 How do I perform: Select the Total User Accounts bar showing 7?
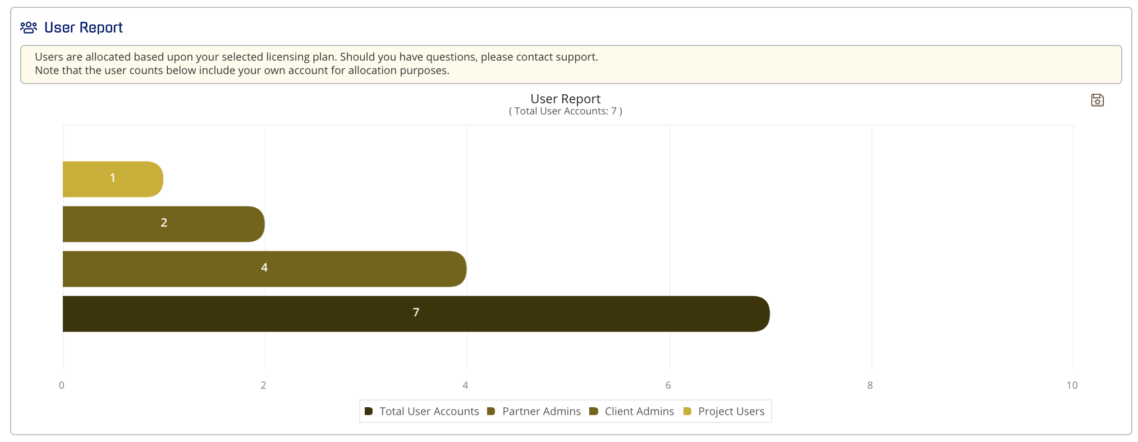[416, 314]
